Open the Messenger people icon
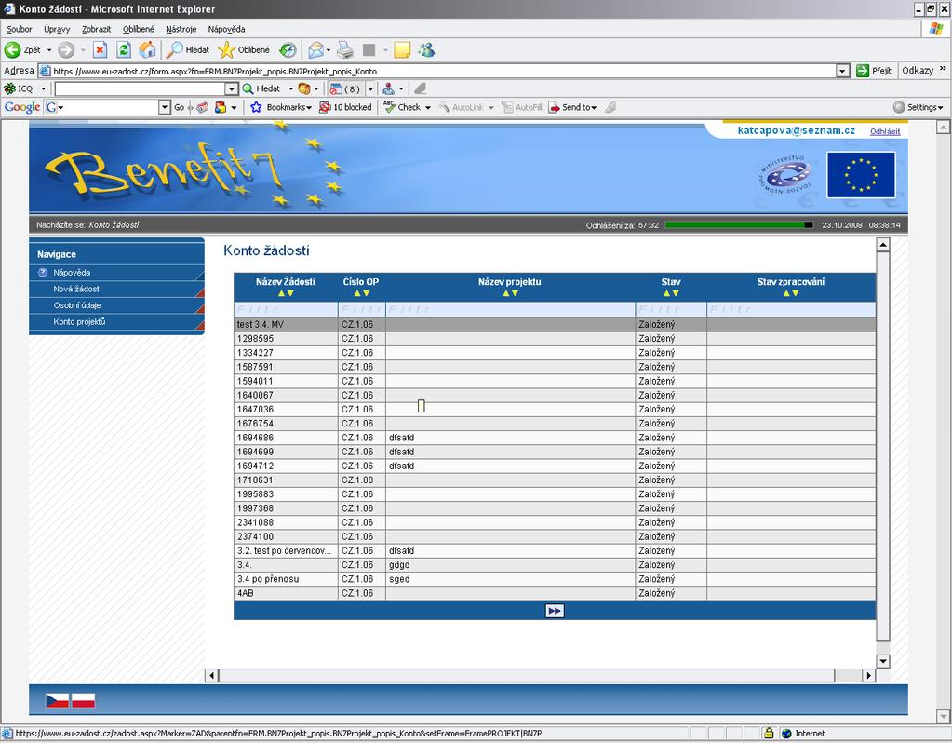This screenshot has width=952, height=743. tap(426, 50)
